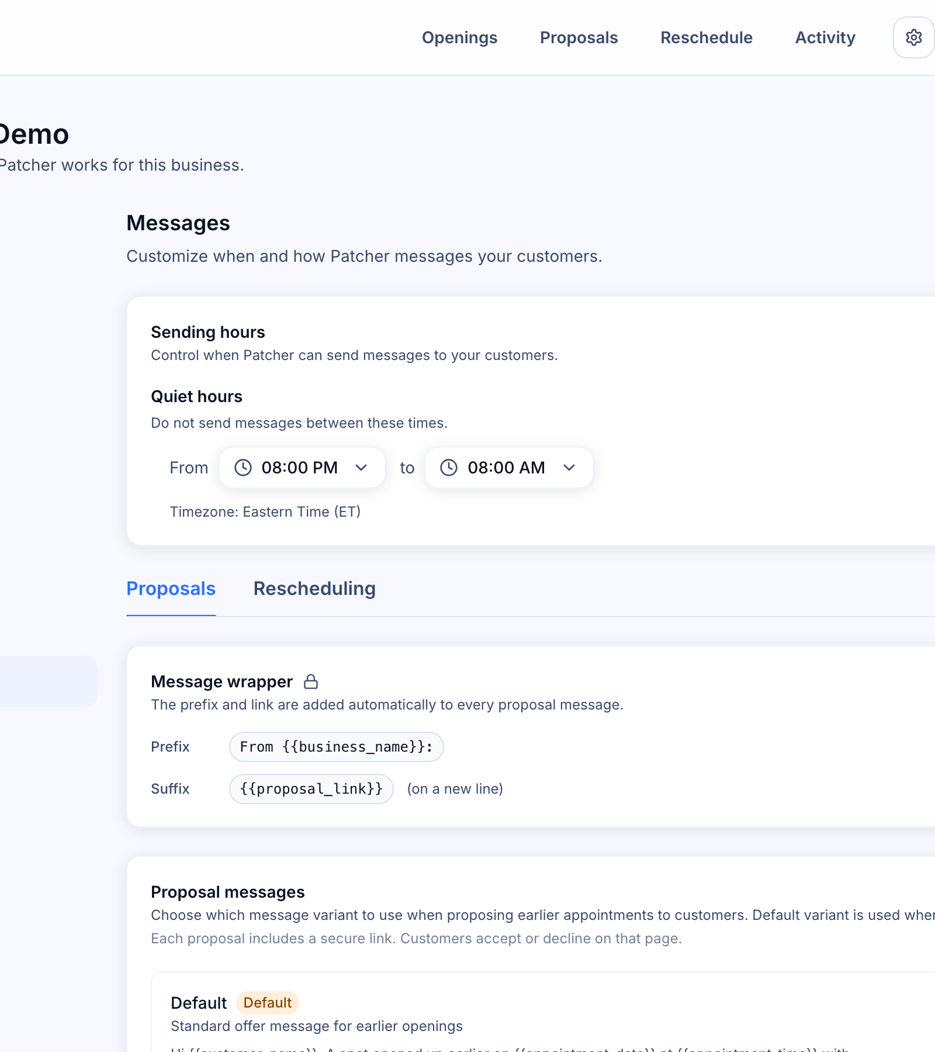Click the From {{business_name}}: prefix chip
Viewport: 935px width, 1052px height.
[x=337, y=747]
